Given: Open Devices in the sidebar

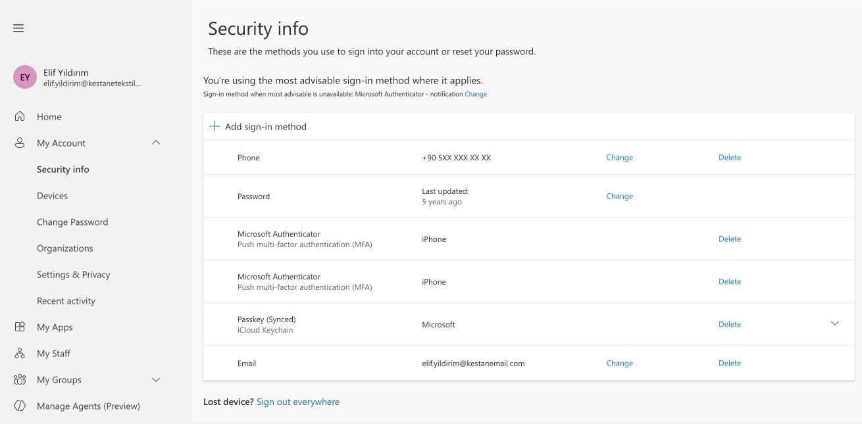Looking at the screenshot, I should [52, 196].
